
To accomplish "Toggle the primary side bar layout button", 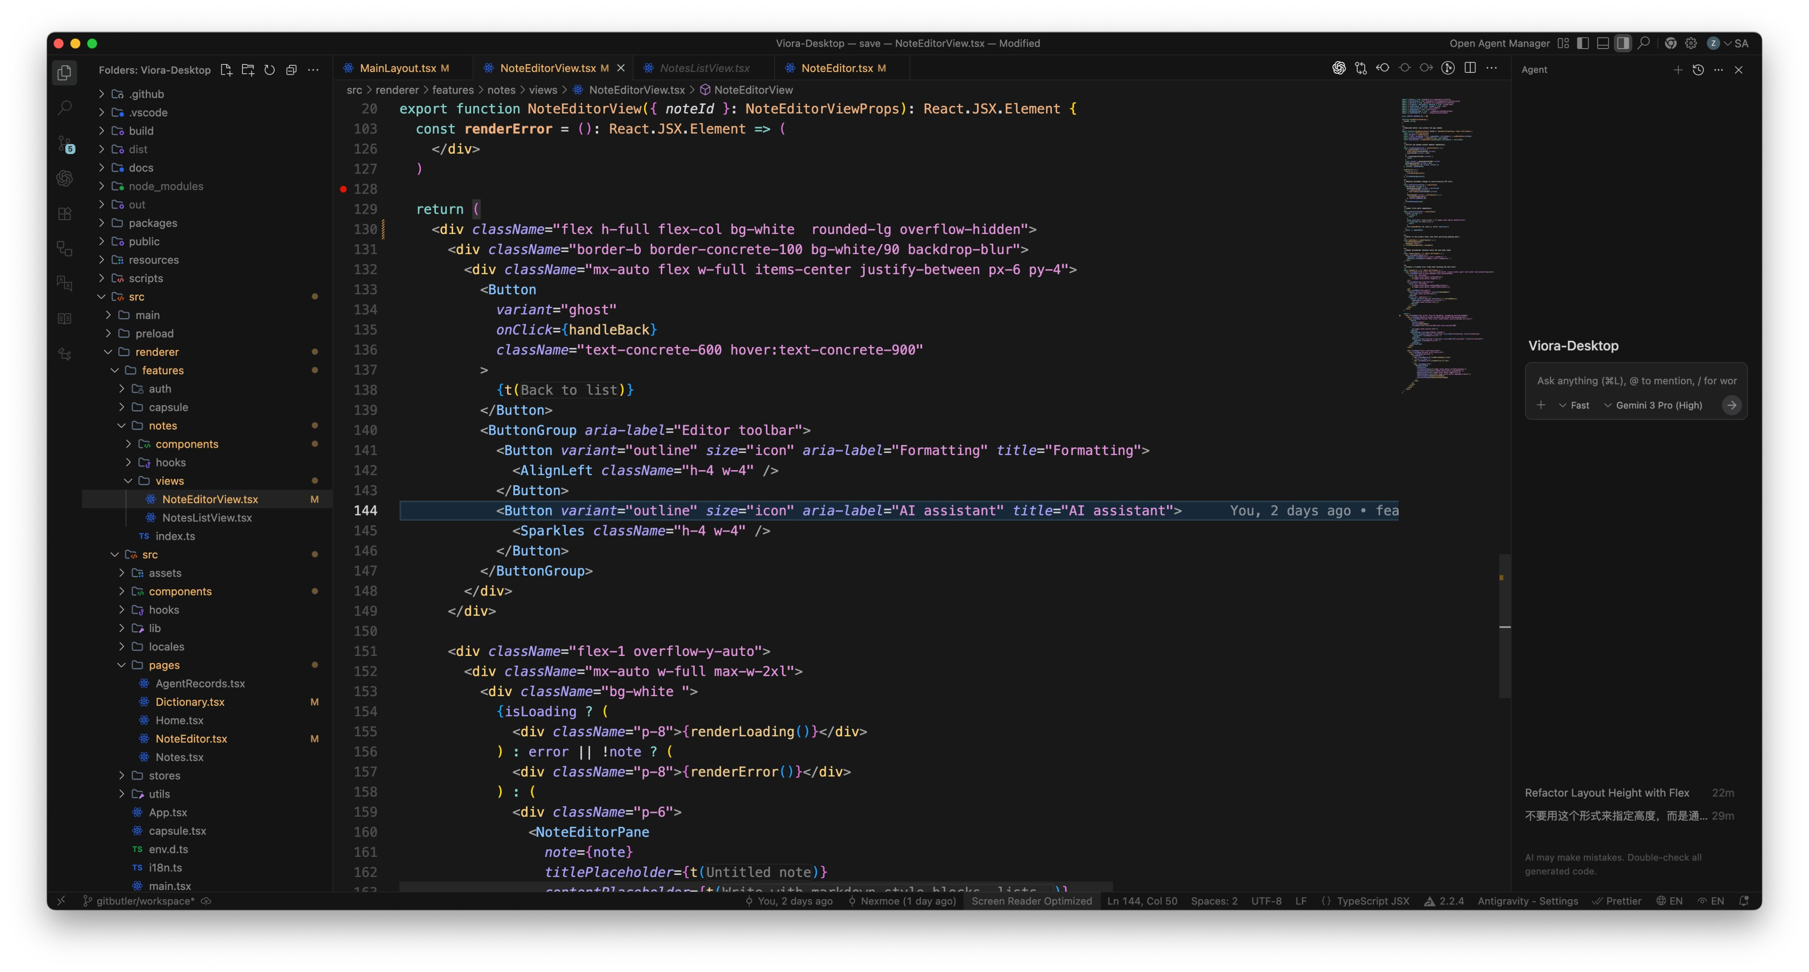I will [x=1583, y=43].
